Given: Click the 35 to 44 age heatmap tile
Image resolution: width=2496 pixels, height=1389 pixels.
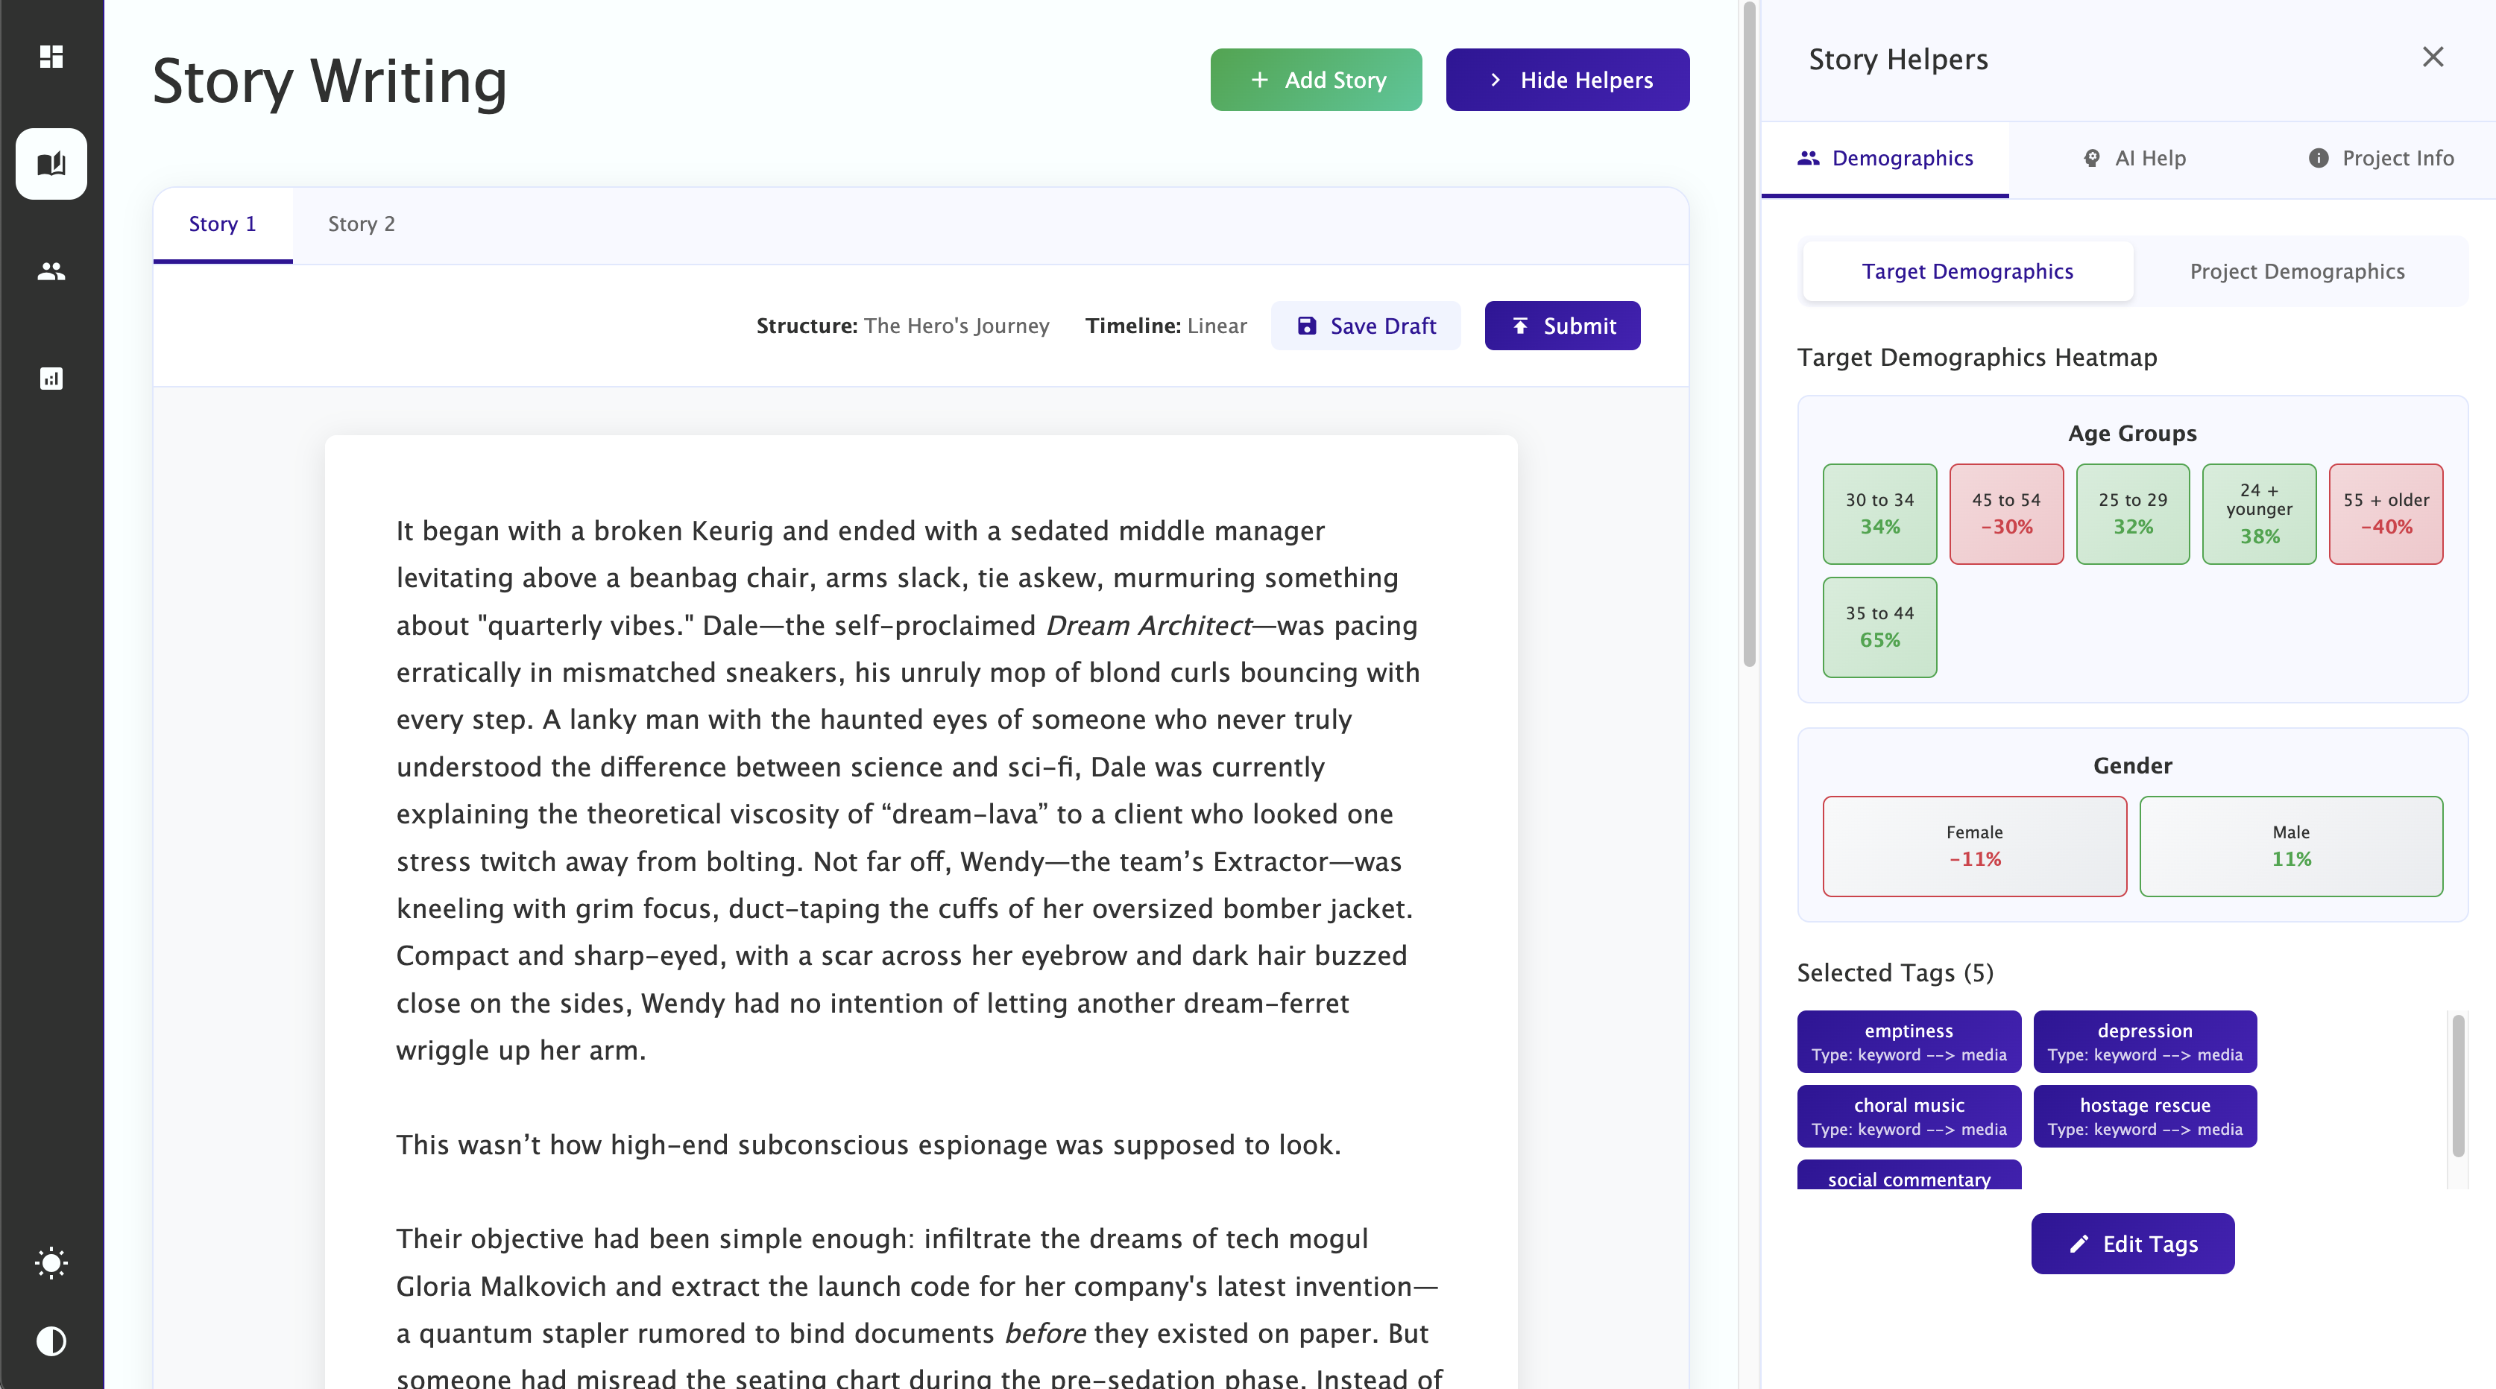Looking at the screenshot, I should click(1879, 627).
